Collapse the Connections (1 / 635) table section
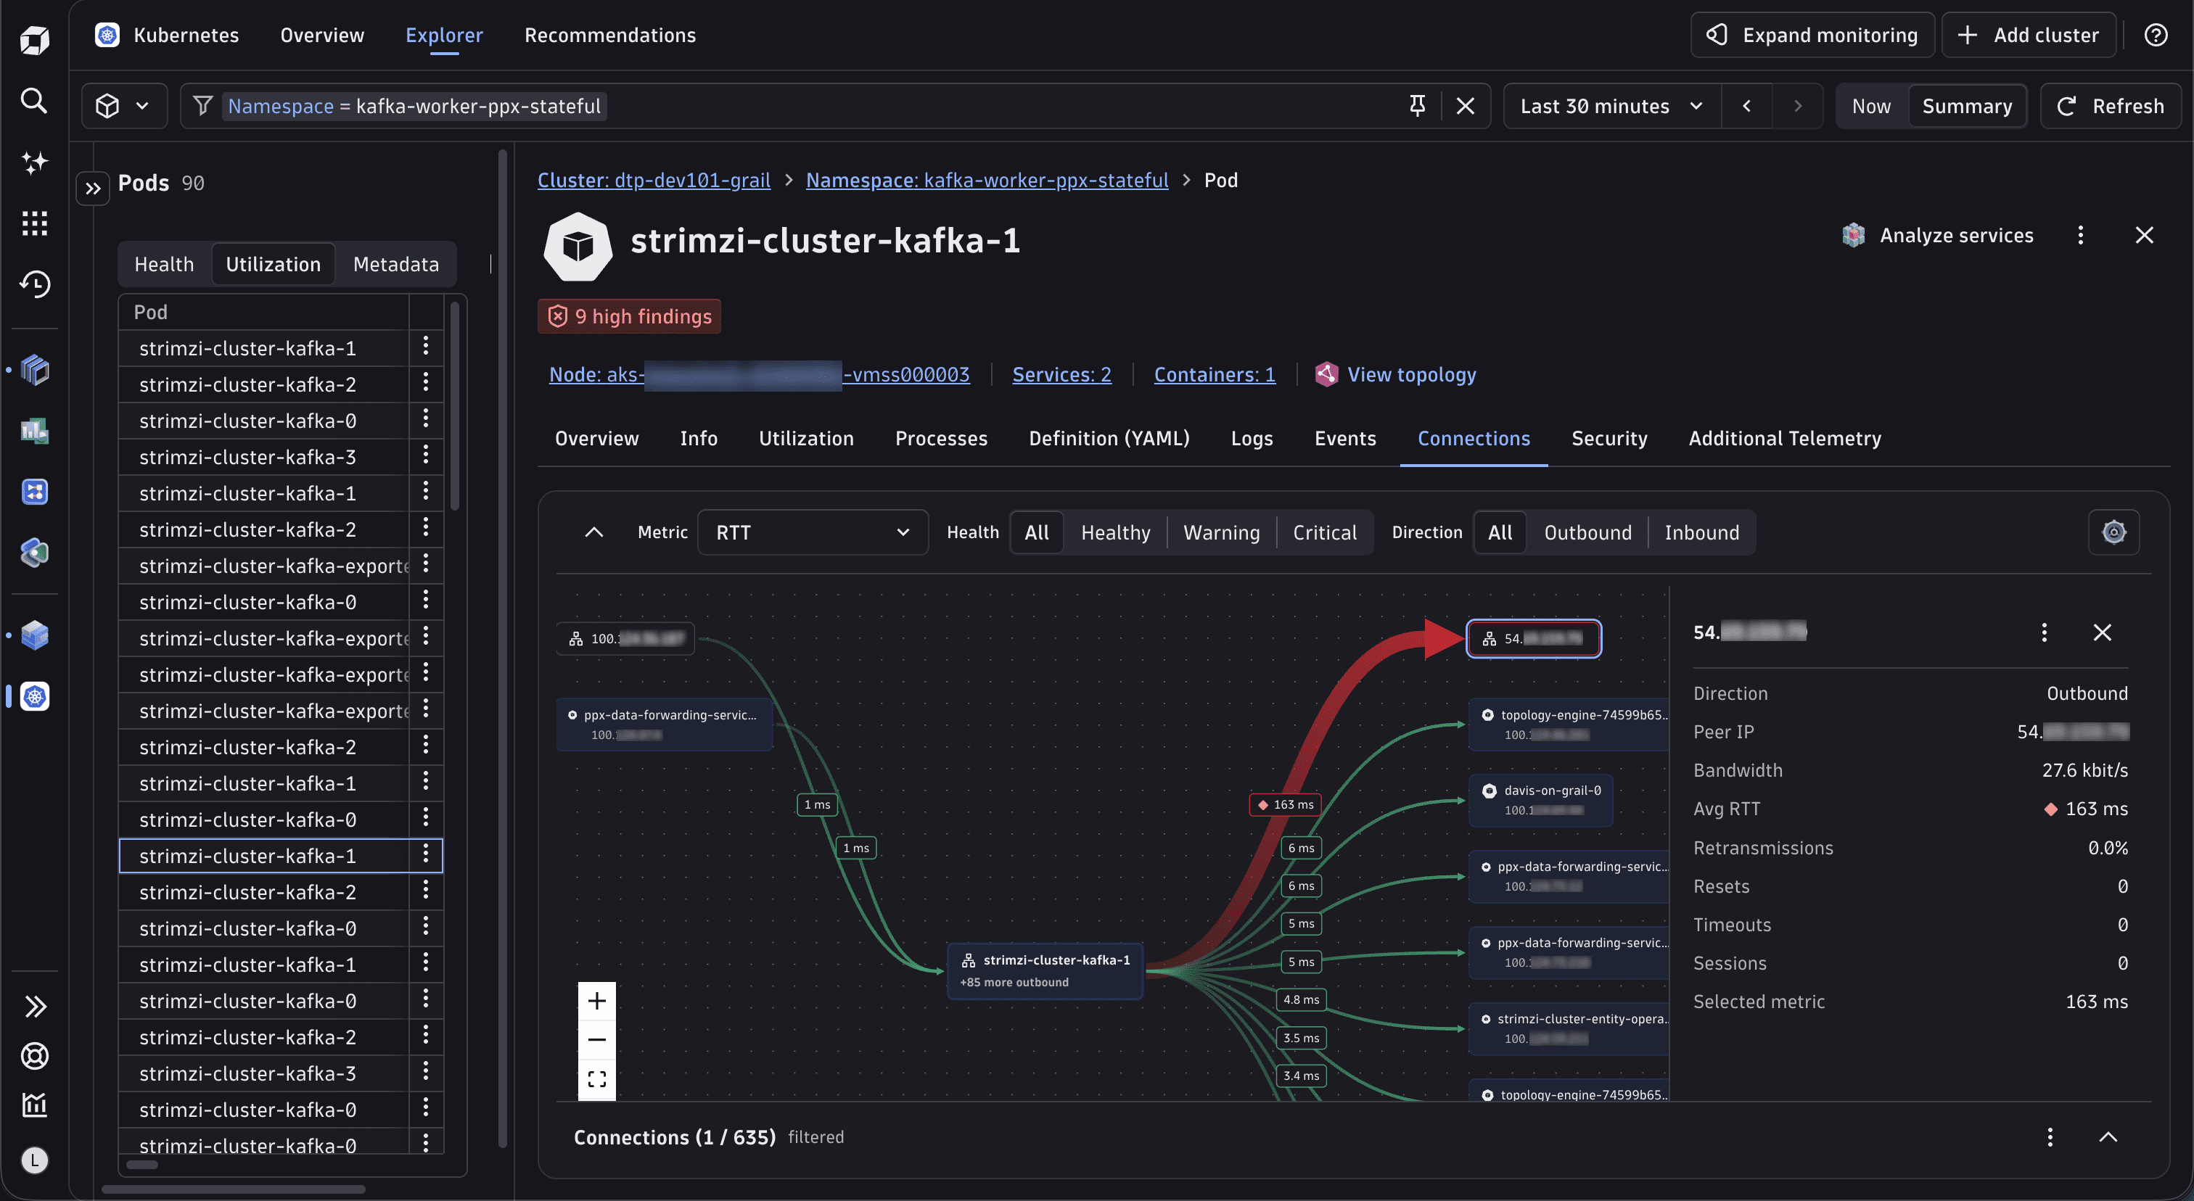This screenshot has height=1201, width=2194. tap(2107, 1137)
